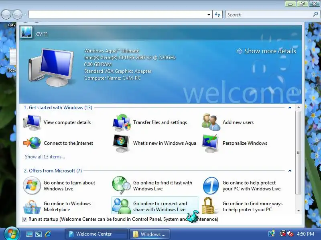Open Personalize Windows icon
Screen dimensions: 321x240
tap(210, 143)
